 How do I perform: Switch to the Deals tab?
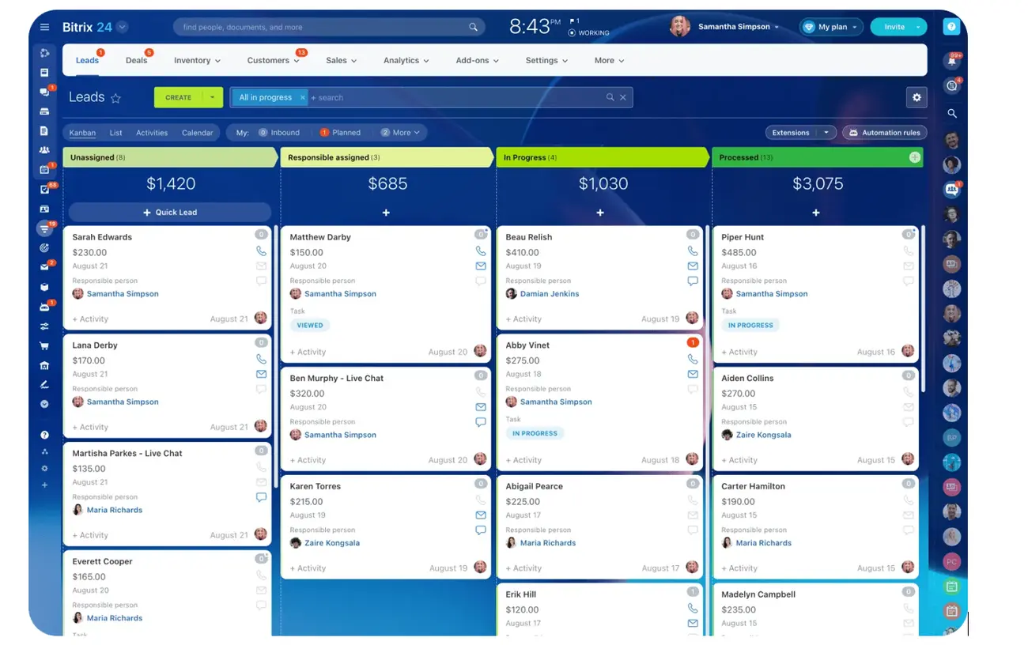pyautogui.click(x=136, y=60)
